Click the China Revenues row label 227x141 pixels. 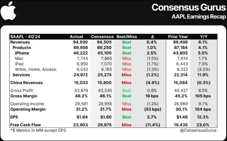coord(26,83)
